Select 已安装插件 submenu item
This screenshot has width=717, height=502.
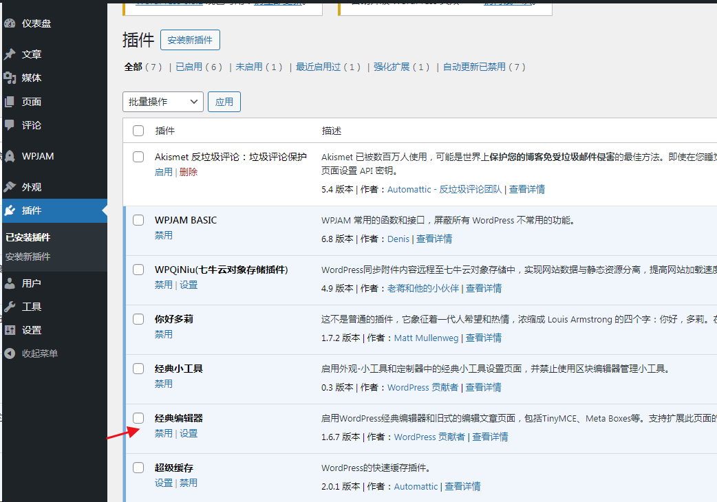(28, 237)
